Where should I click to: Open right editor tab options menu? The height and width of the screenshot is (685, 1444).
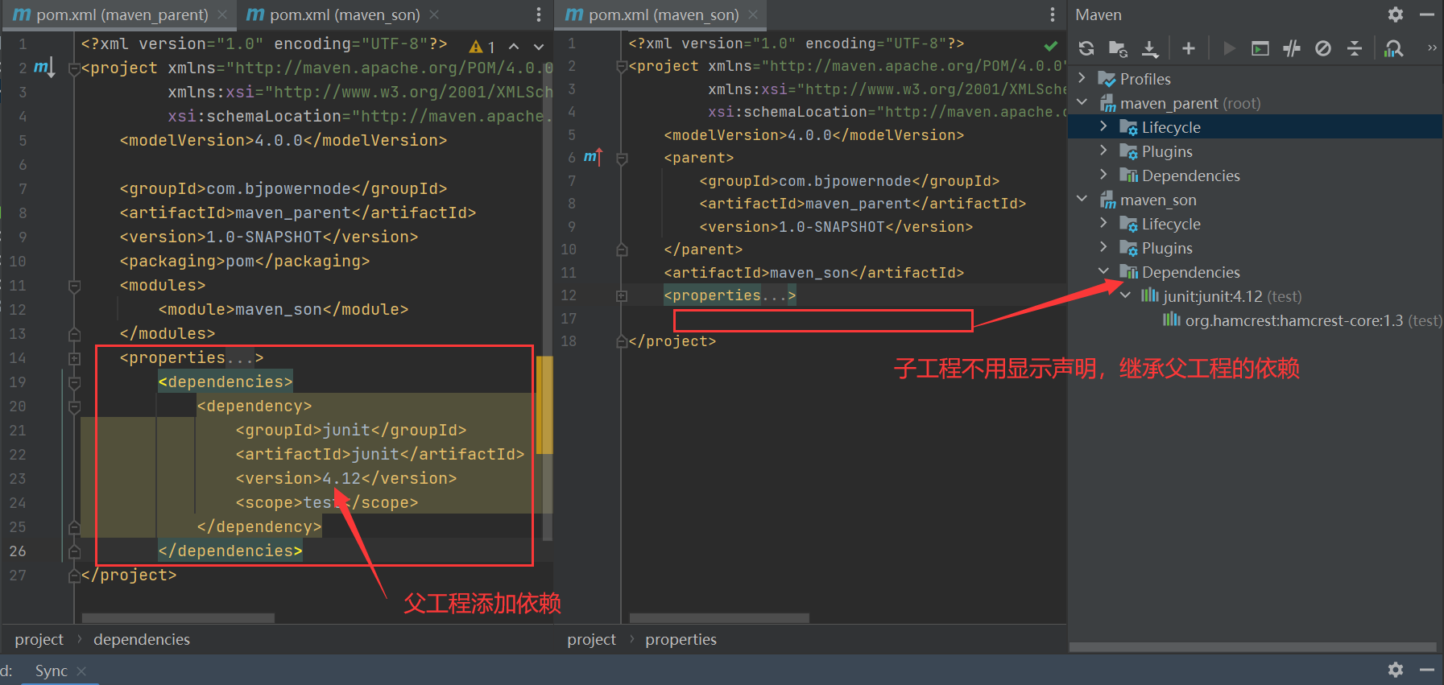(1052, 14)
